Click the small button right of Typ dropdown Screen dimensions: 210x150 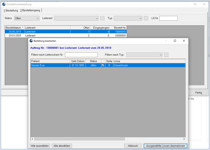point(146,18)
